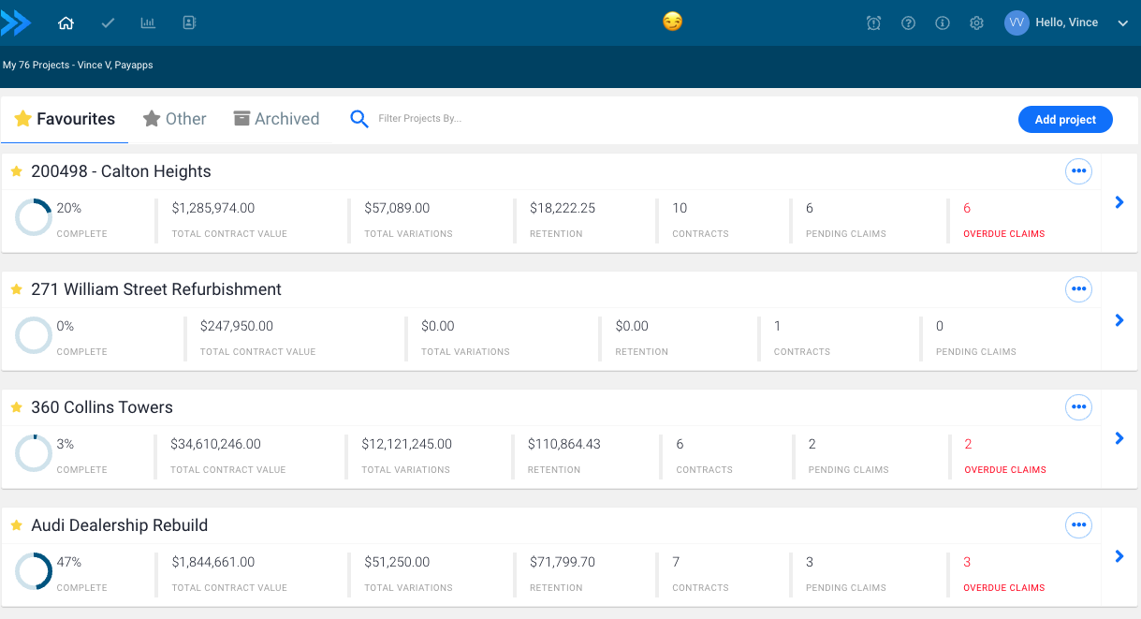The height and width of the screenshot is (619, 1141).
Task: Open the settings gear icon
Action: point(976,22)
